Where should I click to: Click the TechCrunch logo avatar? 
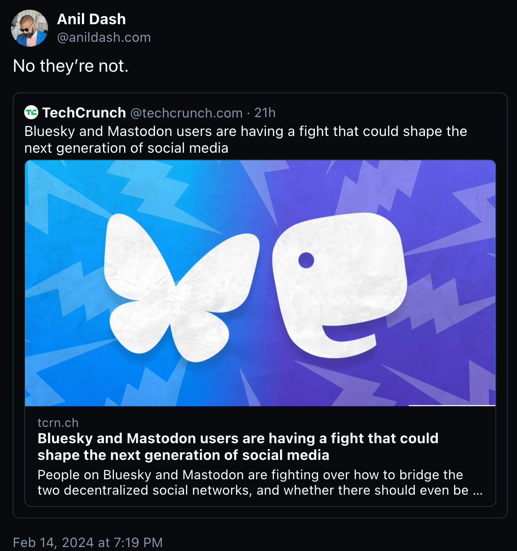31,113
